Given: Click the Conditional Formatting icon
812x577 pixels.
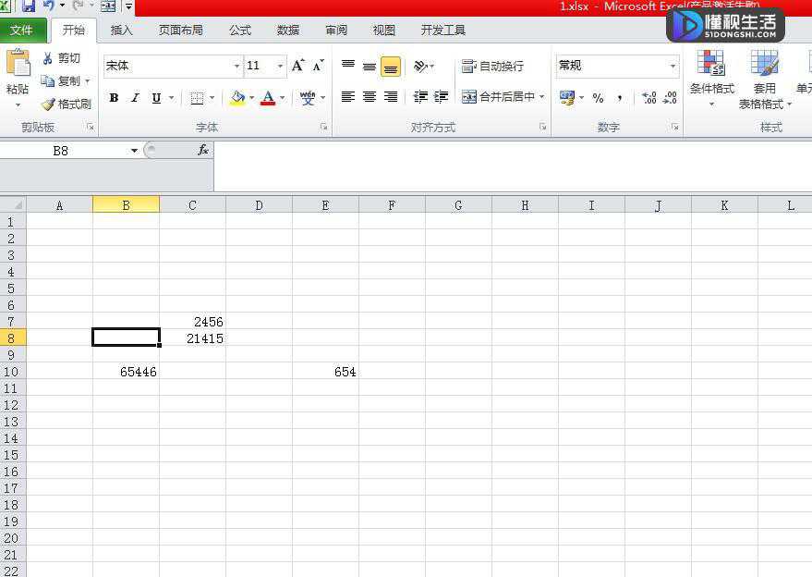Looking at the screenshot, I should [x=711, y=62].
